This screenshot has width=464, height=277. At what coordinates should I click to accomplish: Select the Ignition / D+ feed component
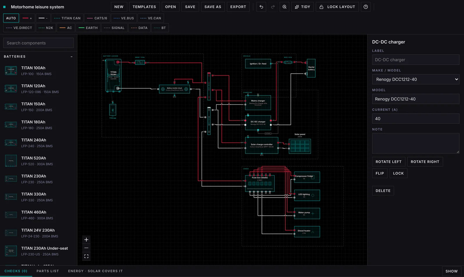(x=258, y=64)
